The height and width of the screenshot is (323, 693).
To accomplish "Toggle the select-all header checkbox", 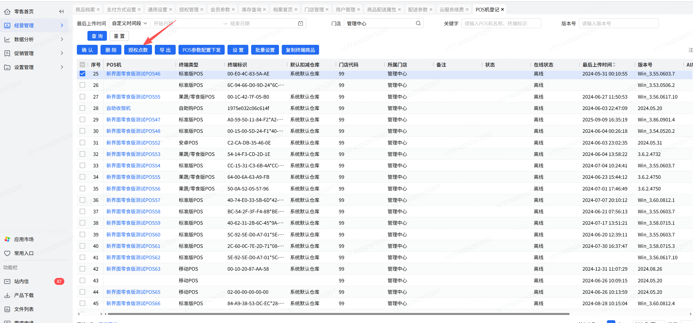I will tap(82, 65).
